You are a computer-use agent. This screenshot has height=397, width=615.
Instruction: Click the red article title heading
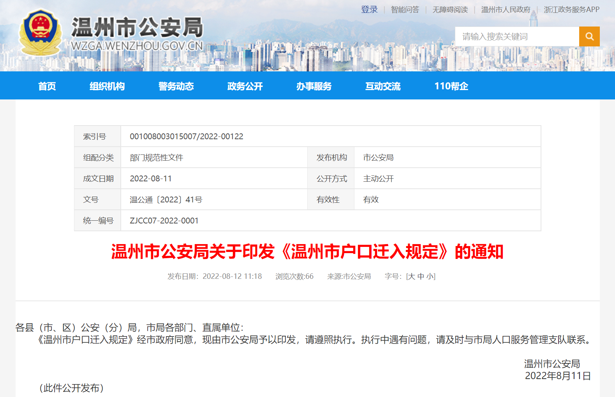pyautogui.click(x=307, y=252)
